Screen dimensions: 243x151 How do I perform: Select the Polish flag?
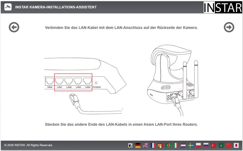198,145
